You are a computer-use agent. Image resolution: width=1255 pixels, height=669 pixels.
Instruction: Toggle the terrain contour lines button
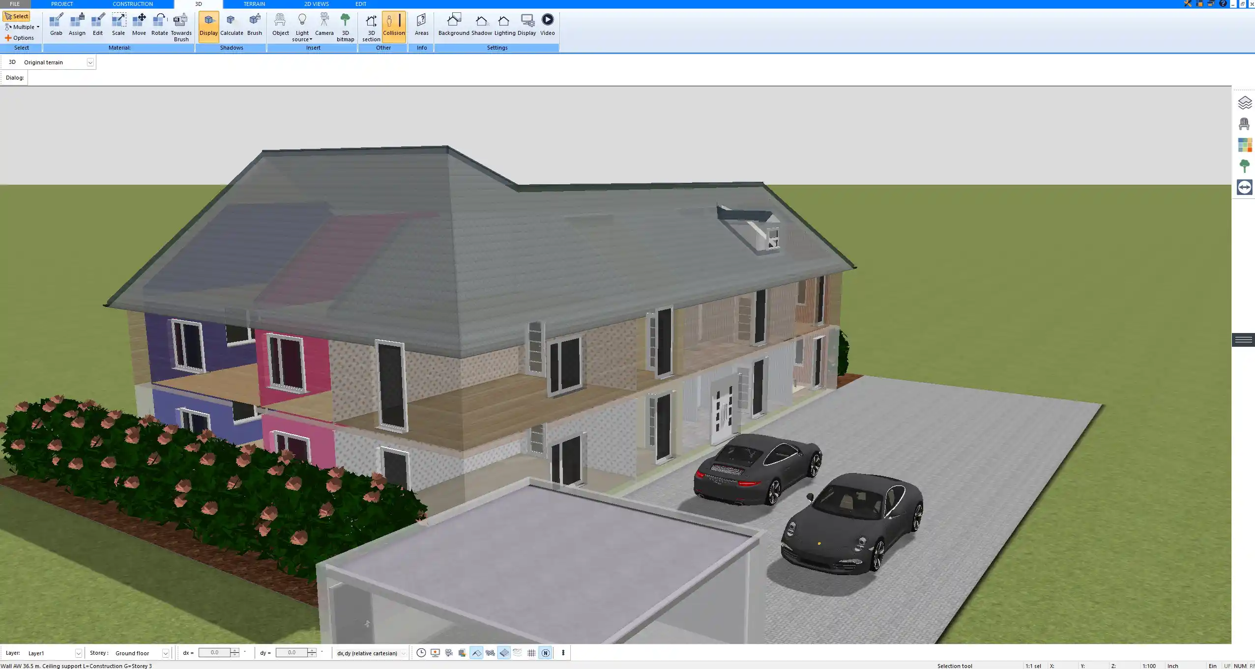[518, 653]
